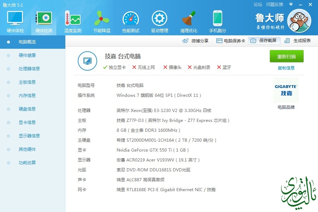Click the 瑞昱 ALC887 sound card value
The width and height of the screenshot is (318, 212).
coord(141,180)
